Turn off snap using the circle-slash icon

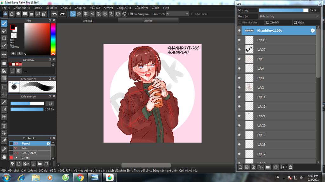[x=73, y=14]
